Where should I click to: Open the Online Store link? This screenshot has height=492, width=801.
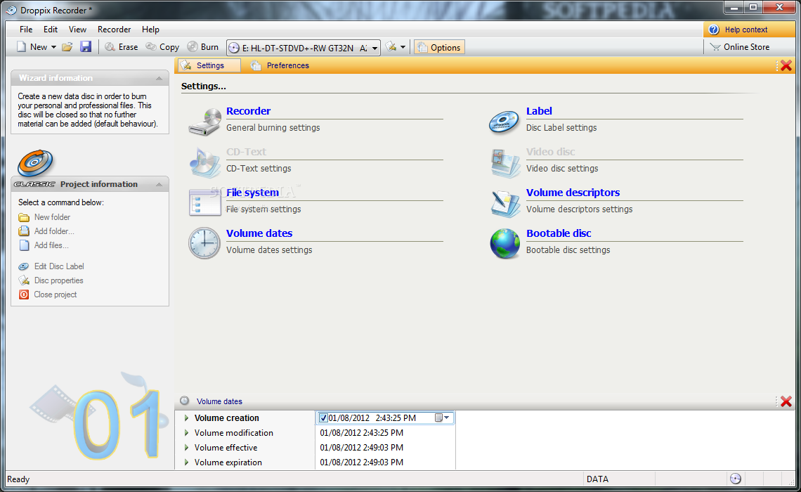pos(740,47)
